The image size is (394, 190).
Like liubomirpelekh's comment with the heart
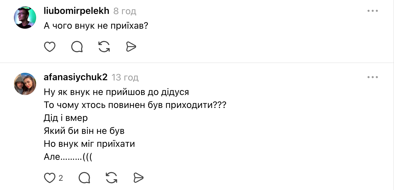[50, 47]
